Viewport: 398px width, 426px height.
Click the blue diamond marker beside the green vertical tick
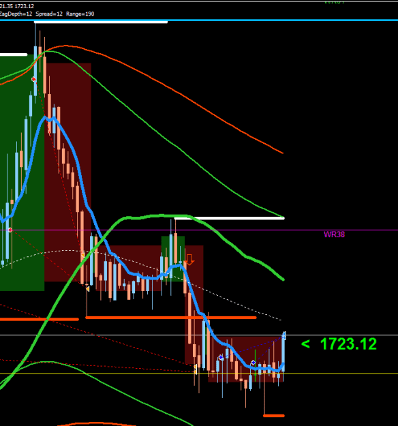click(x=254, y=363)
